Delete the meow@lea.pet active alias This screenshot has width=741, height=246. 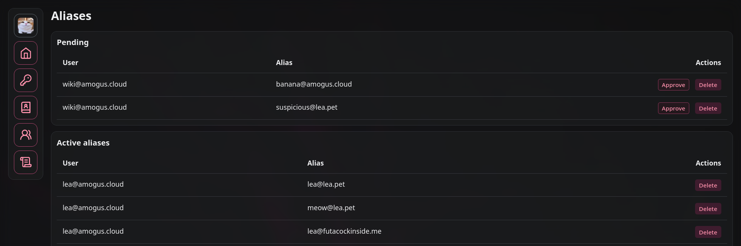click(x=708, y=209)
